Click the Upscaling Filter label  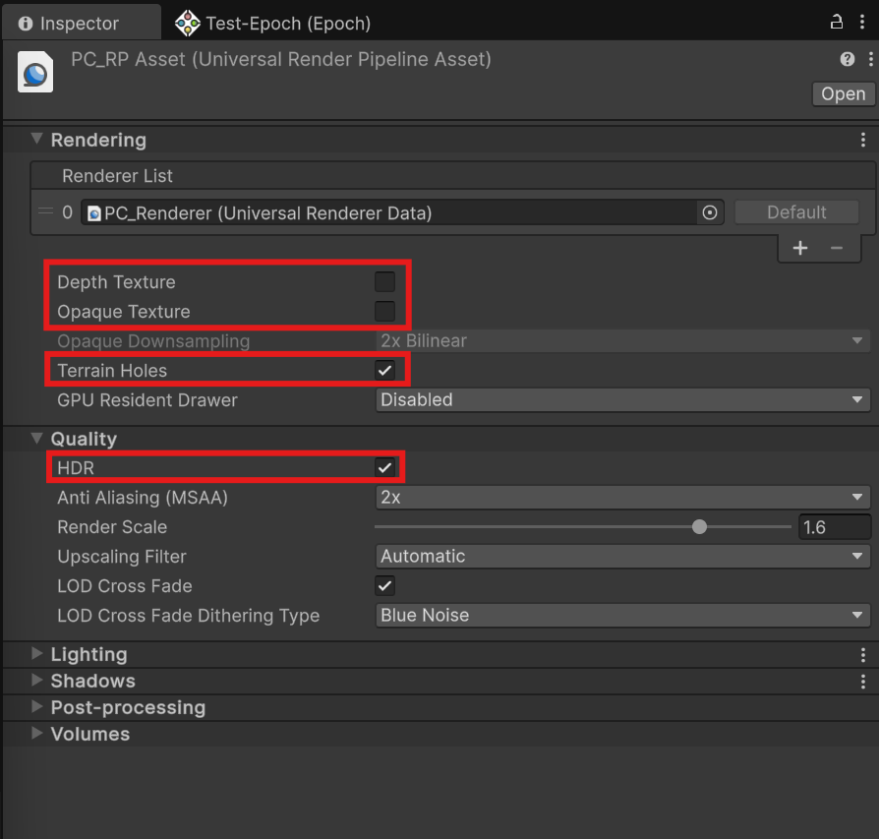coord(122,557)
